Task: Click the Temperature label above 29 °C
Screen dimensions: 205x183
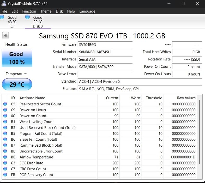Action: pos(16,74)
